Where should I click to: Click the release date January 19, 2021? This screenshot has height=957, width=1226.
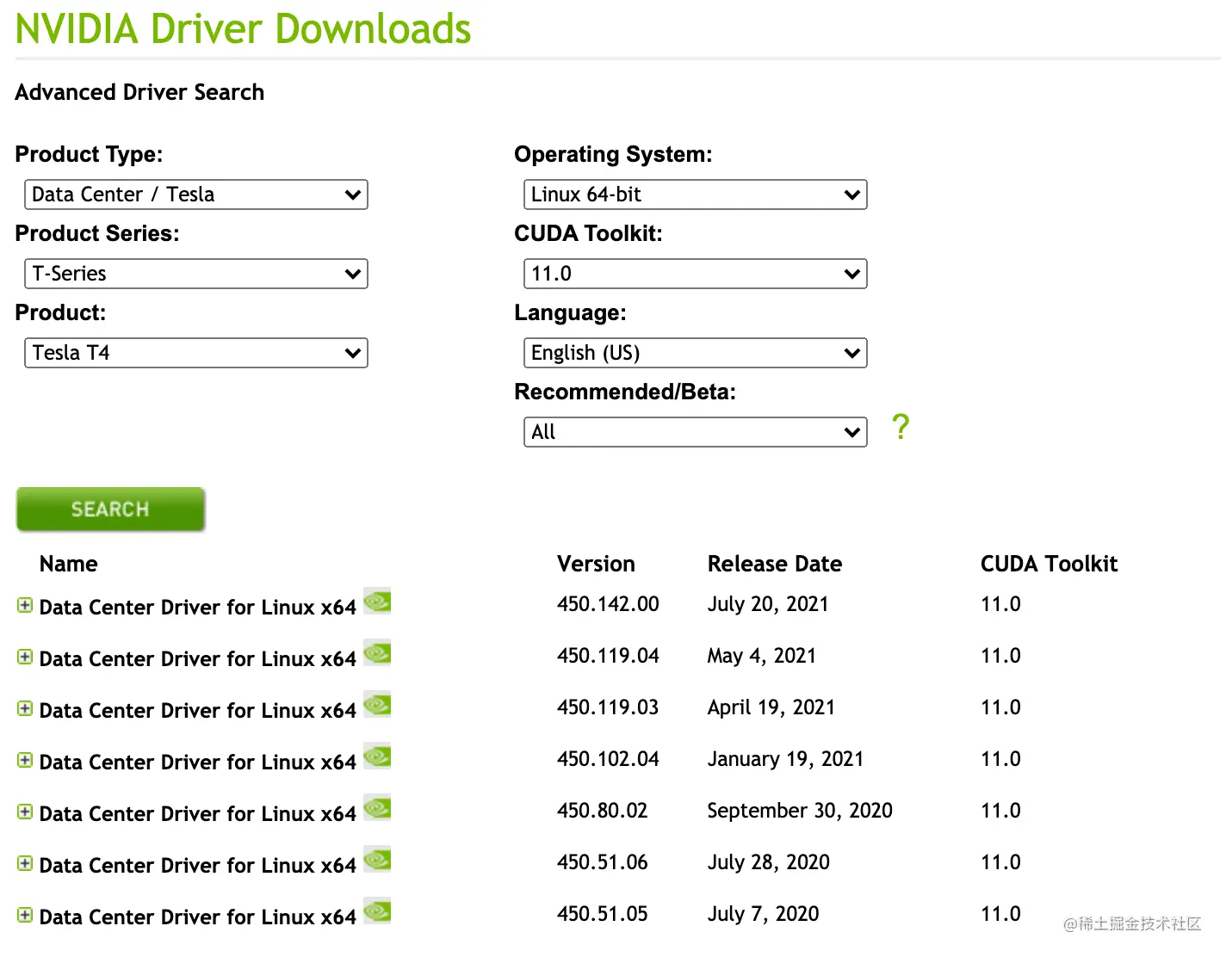coord(785,759)
